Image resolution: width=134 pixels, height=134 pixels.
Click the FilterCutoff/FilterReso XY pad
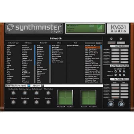(65, 97)
